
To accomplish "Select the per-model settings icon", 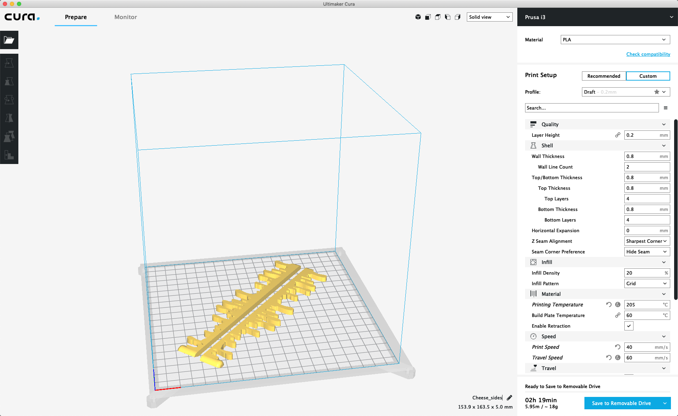I will point(9,136).
